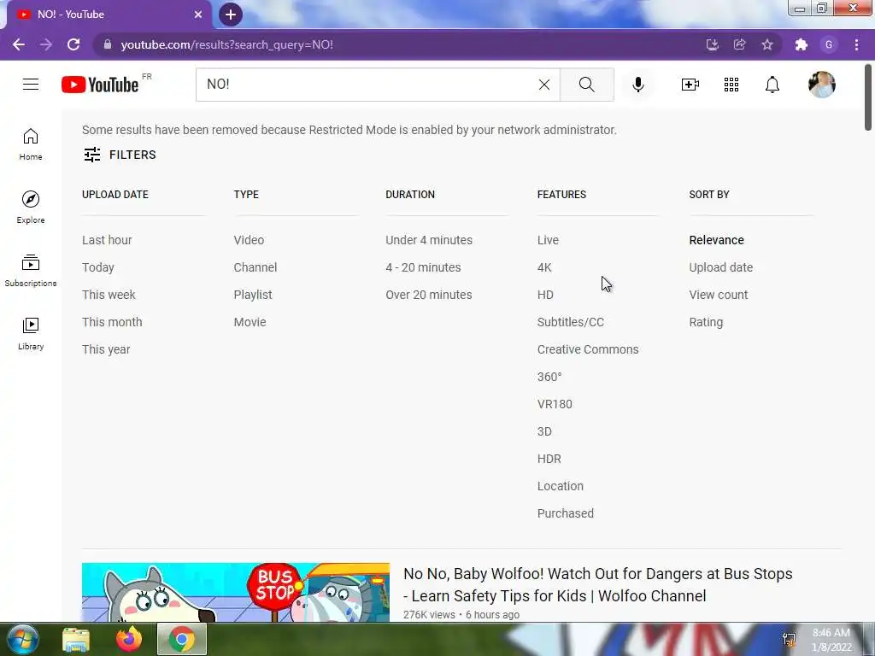The height and width of the screenshot is (656, 875).
Task: Open Chrome three-dot menu
Action: (x=856, y=44)
